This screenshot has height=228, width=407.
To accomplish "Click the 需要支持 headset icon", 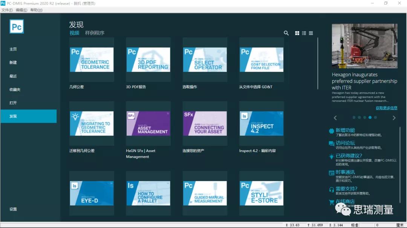I will point(332,190).
